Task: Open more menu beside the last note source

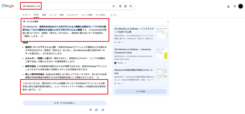Action: 123,83
